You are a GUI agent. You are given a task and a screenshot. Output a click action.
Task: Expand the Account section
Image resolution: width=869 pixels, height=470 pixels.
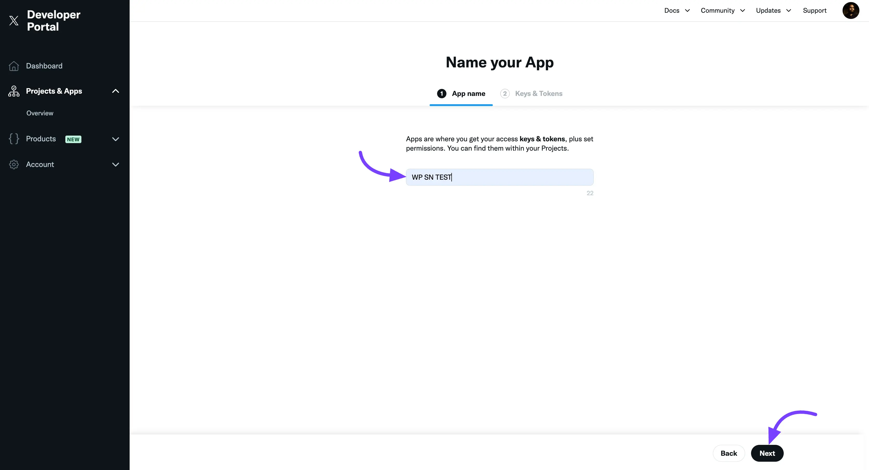(x=116, y=165)
